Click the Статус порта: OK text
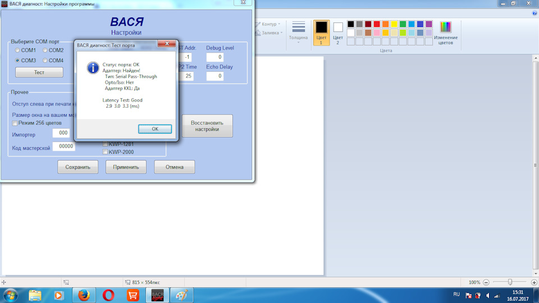This screenshot has height=303, width=539. (121, 65)
